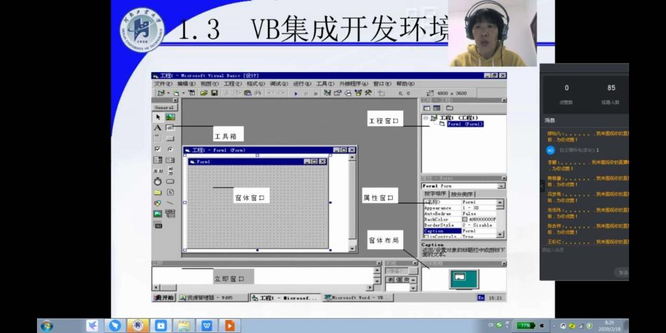Click the Open Project toolbar icon

[204, 93]
